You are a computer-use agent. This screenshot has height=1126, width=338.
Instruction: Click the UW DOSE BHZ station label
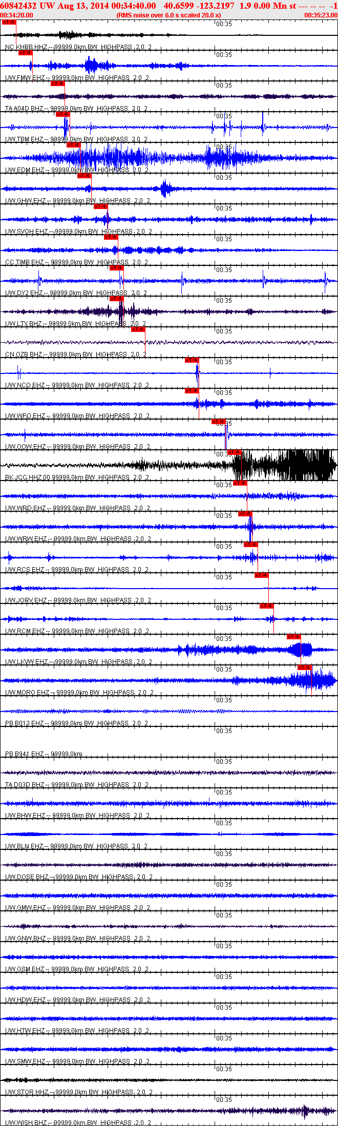pos(79,877)
